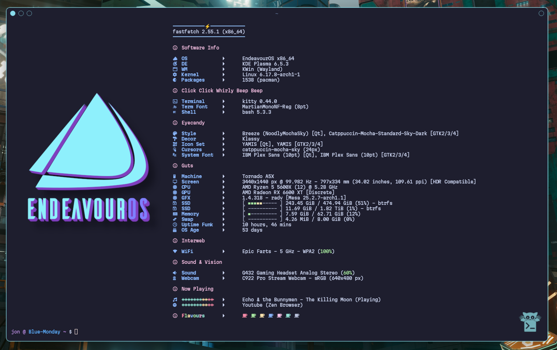This screenshot has height=350, width=557.
Task: Click the terminal cursor after the prompt
Action: 76,332
